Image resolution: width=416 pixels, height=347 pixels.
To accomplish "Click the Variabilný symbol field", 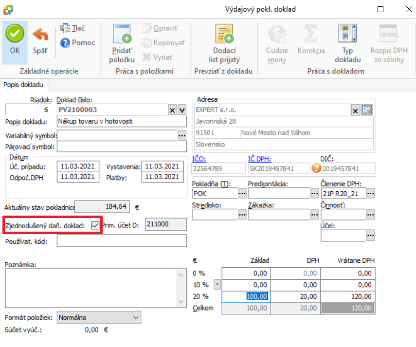I will click(x=117, y=136).
